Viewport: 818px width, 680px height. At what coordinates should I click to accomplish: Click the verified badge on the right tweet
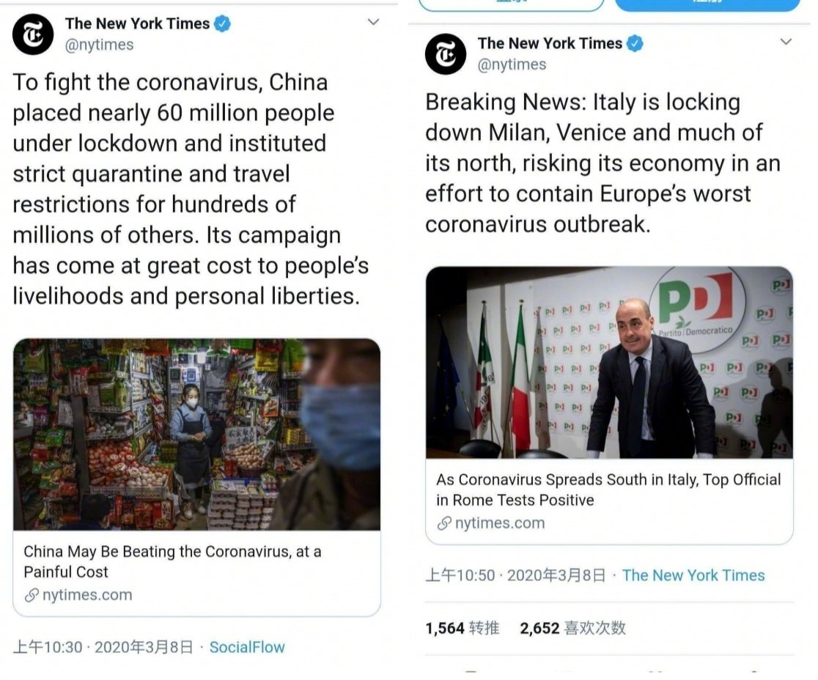tap(635, 43)
